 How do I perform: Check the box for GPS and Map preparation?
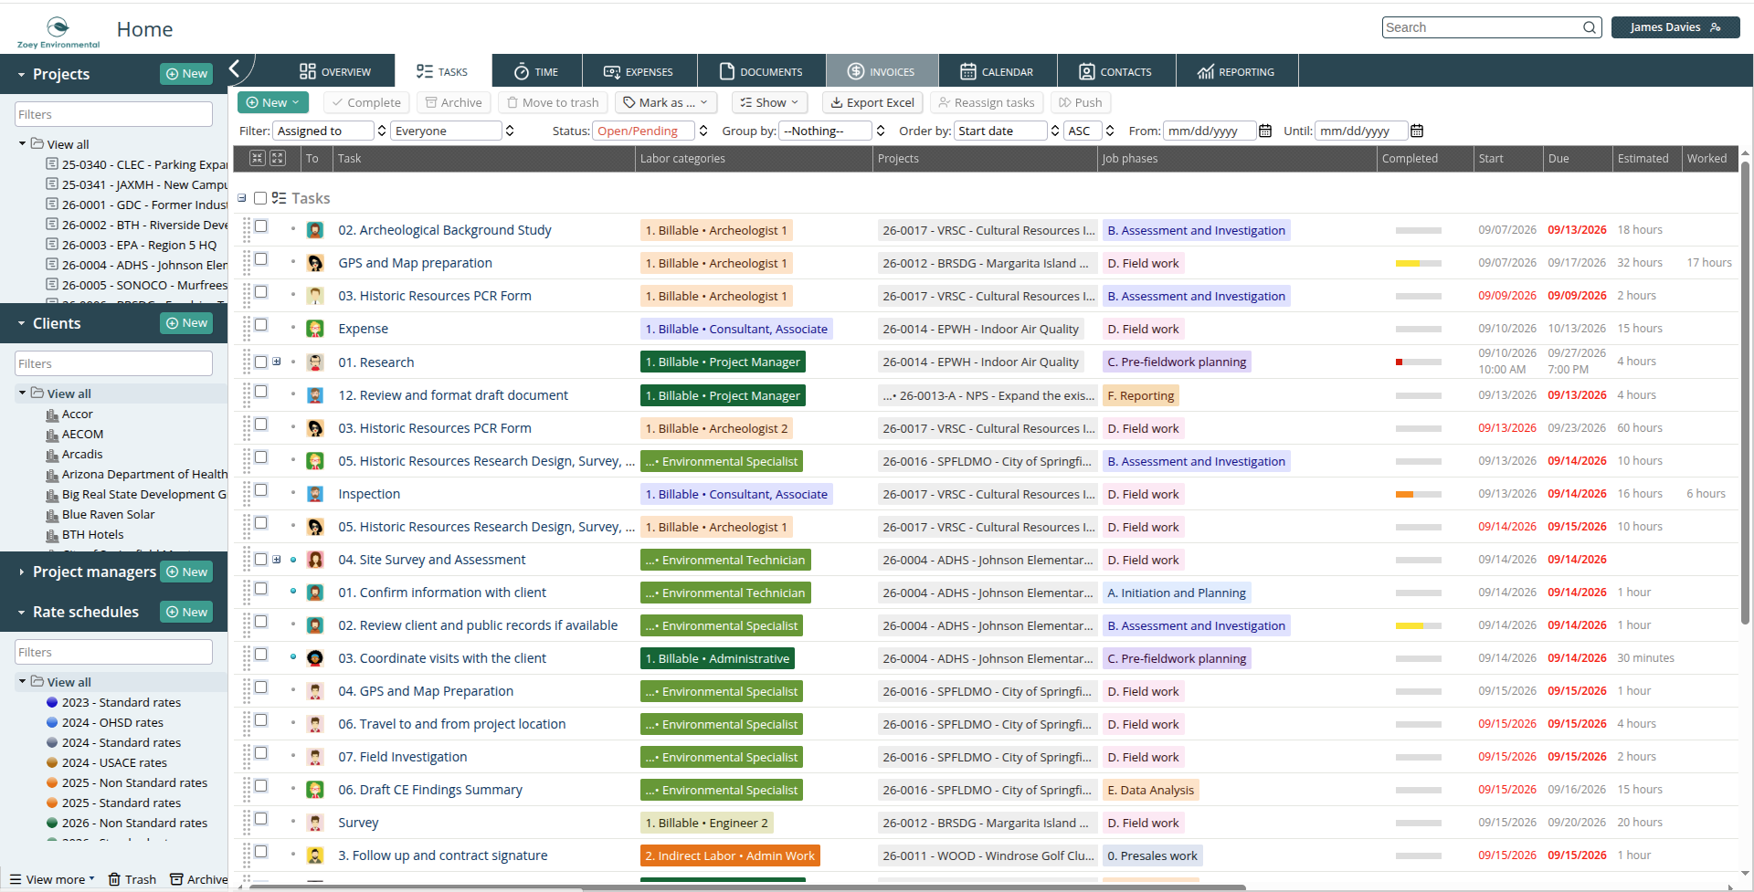pyautogui.click(x=261, y=259)
